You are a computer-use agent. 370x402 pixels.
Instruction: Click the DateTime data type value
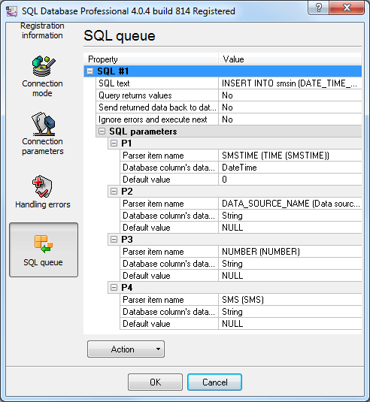290,168
